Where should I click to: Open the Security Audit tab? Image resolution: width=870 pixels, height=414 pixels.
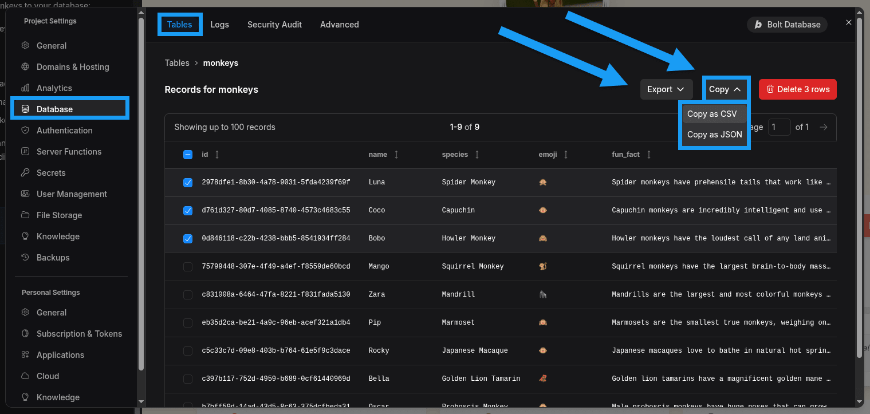pyautogui.click(x=274, y=24)
